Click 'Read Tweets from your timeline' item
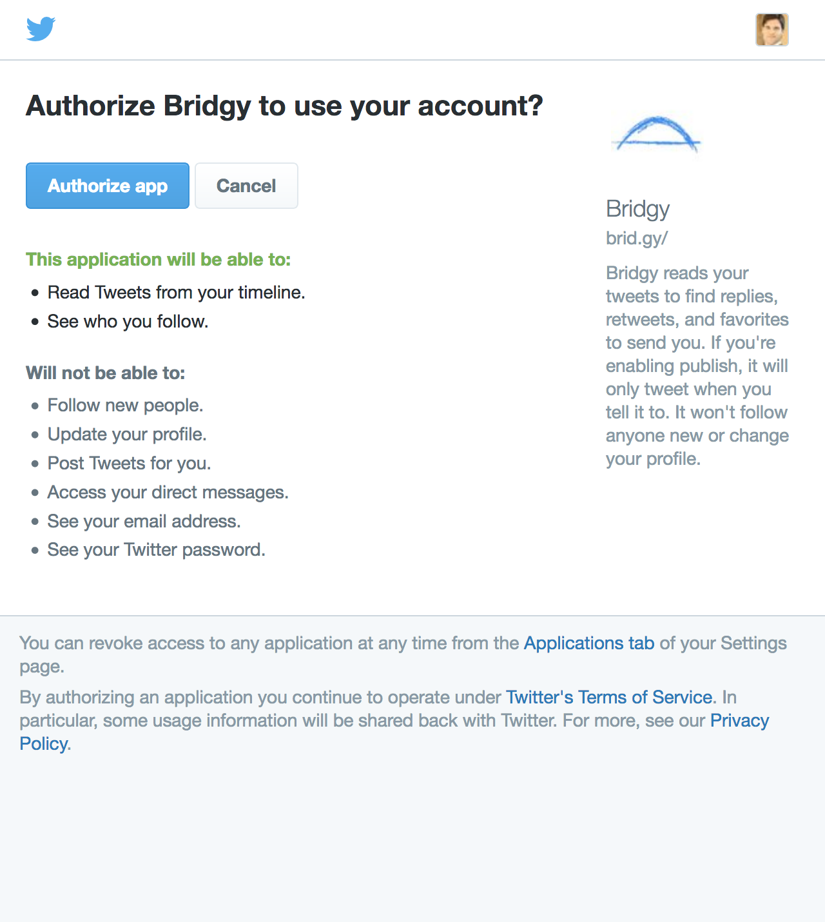 click(176, 293)
